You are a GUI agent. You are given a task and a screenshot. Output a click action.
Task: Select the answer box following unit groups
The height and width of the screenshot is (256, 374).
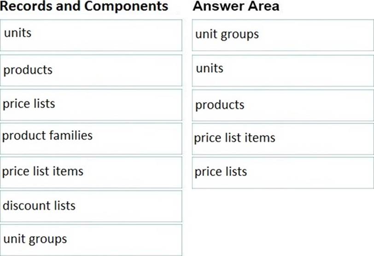tap(282, 70)
